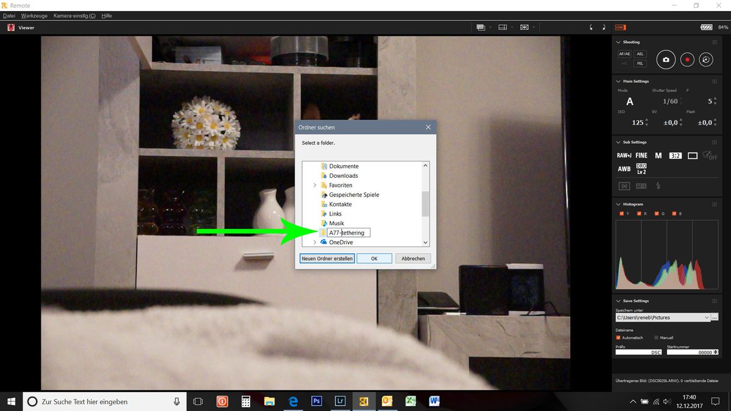Enable the Manuell filename option
The width and height of the screenshot is (731, 411).
click(x=657, y=337)
